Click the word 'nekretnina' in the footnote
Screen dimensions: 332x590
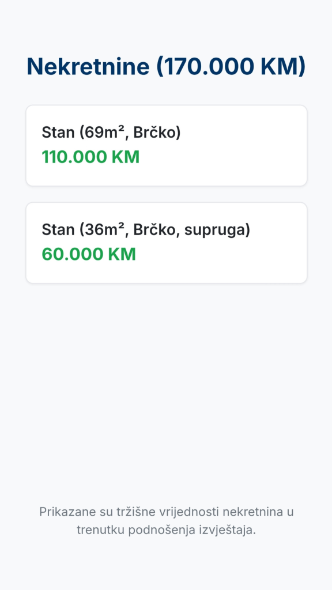(x=252, y=512)
